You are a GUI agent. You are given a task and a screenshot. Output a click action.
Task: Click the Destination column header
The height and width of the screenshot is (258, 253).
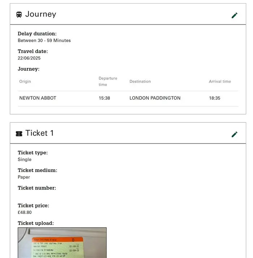[140, 81]
